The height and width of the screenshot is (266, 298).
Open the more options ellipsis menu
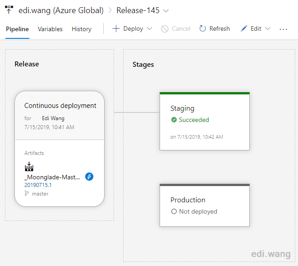(x=283, y=29)
